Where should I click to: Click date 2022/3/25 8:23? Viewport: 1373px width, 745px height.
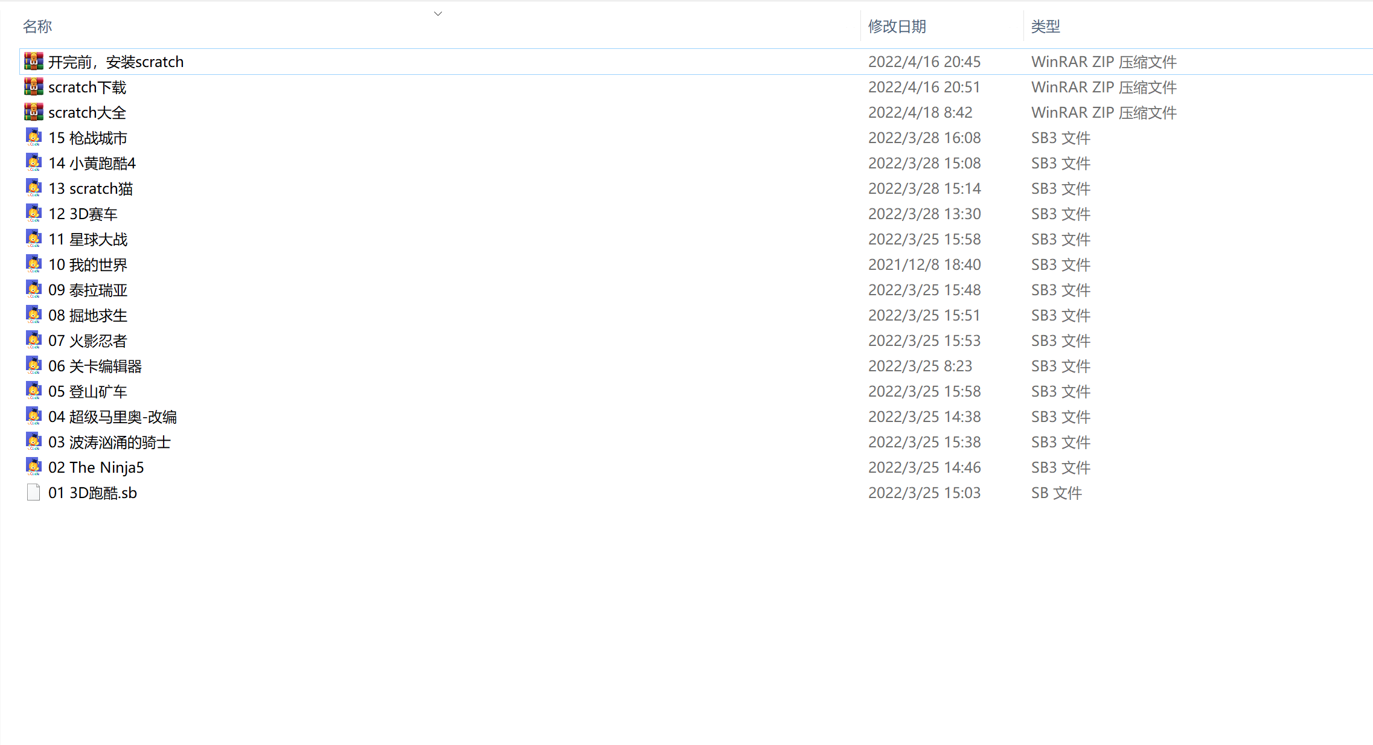coord(920,366)
